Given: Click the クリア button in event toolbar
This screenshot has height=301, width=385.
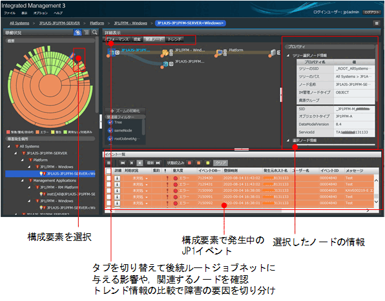Looking at the screenshot, I should tap(220, 163).
